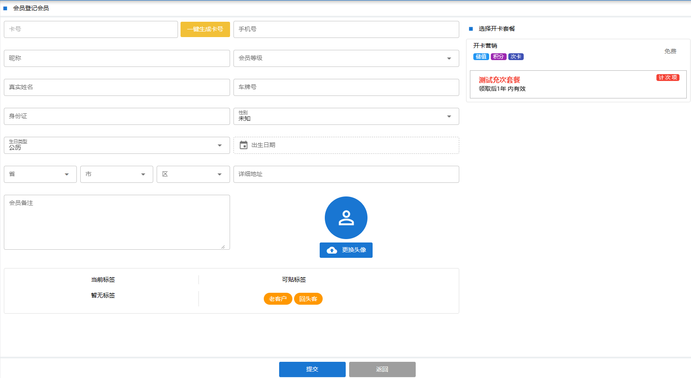
Task: Focus the 手机号 input field
Action: click(346, 29)
